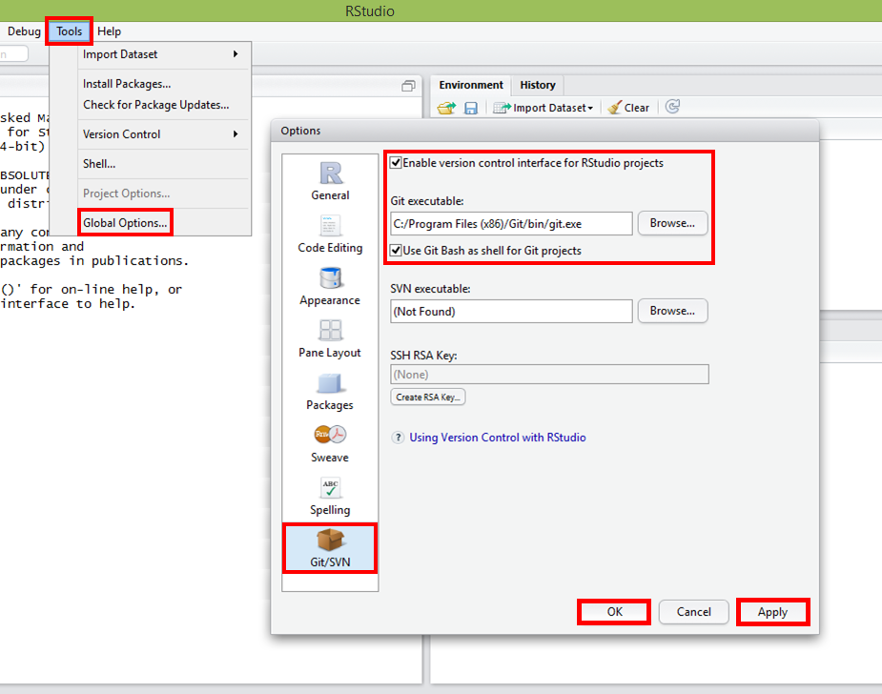Image resolution: width=882 pixels, height=694 pixels.
Task: Click the pane restore icon above console
Action: pyautogui.click(x=408, y=86)
